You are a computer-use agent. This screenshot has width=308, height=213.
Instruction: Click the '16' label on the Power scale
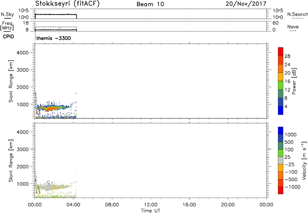287,82
